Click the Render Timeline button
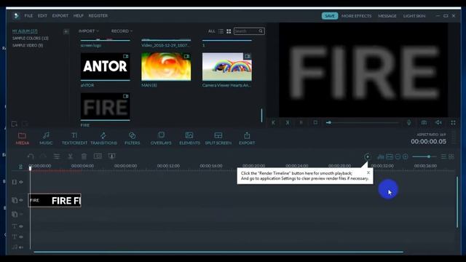466x262 pixels. tap(367, 156)
